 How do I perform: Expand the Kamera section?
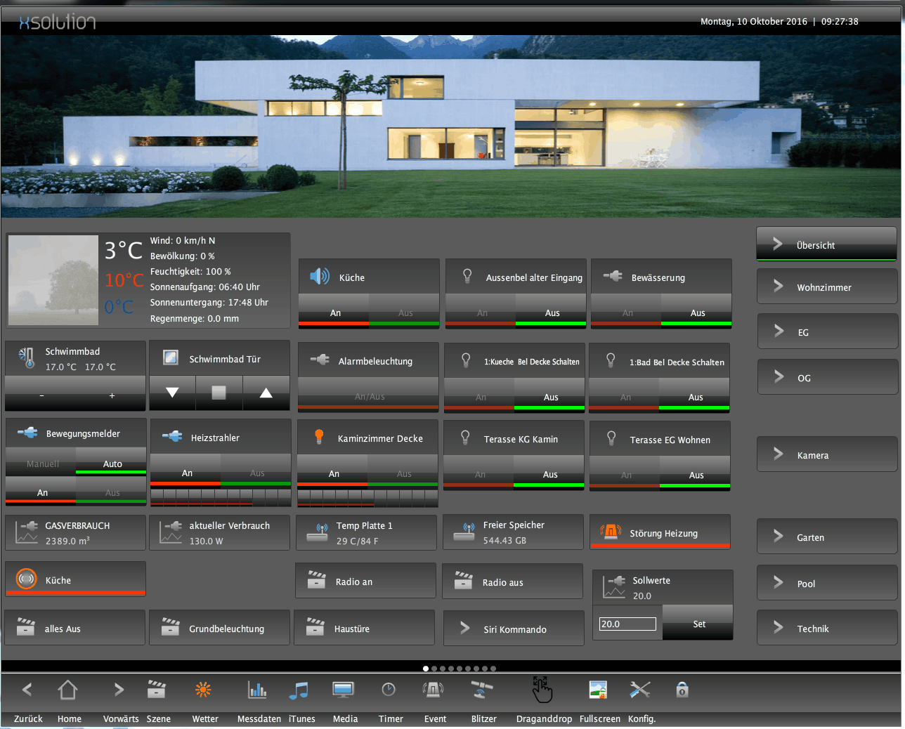pyautogui.click(x=826, y=455)
